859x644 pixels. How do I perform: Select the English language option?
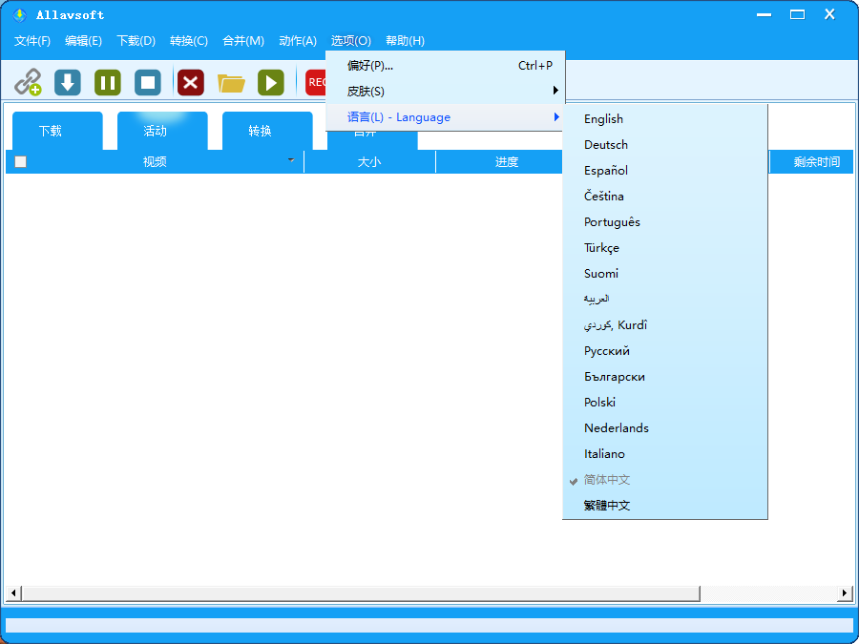tap(603, 118)
